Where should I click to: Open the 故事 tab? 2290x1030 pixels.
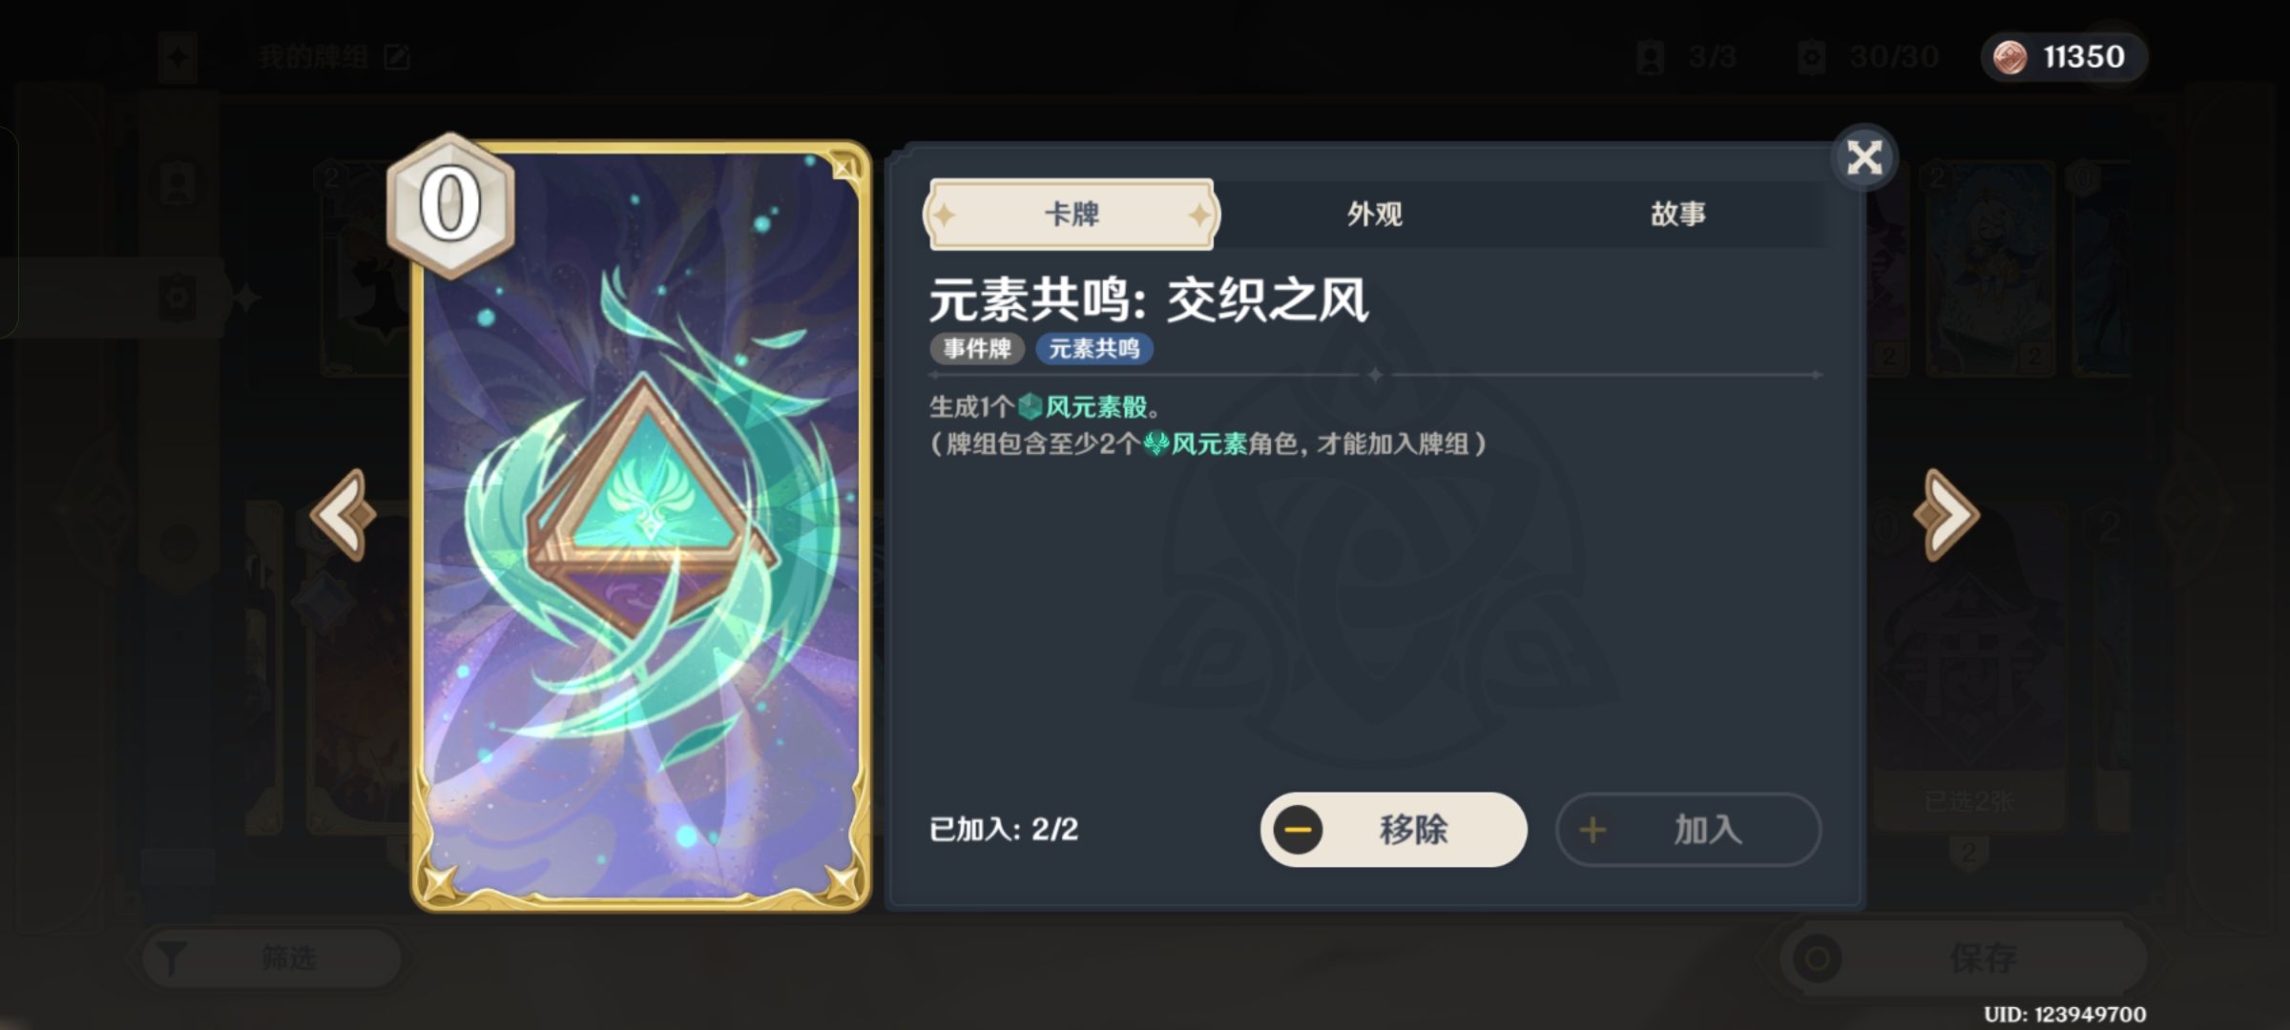click(x=1678, y=214)
